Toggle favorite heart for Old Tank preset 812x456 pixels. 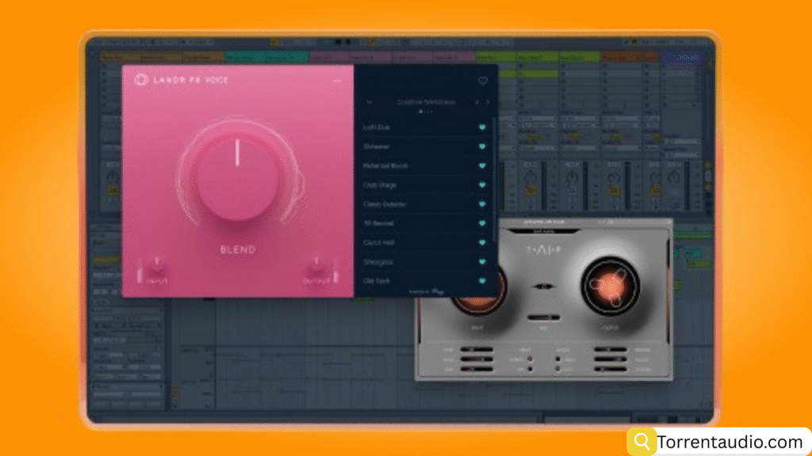(x=481, y=281)
